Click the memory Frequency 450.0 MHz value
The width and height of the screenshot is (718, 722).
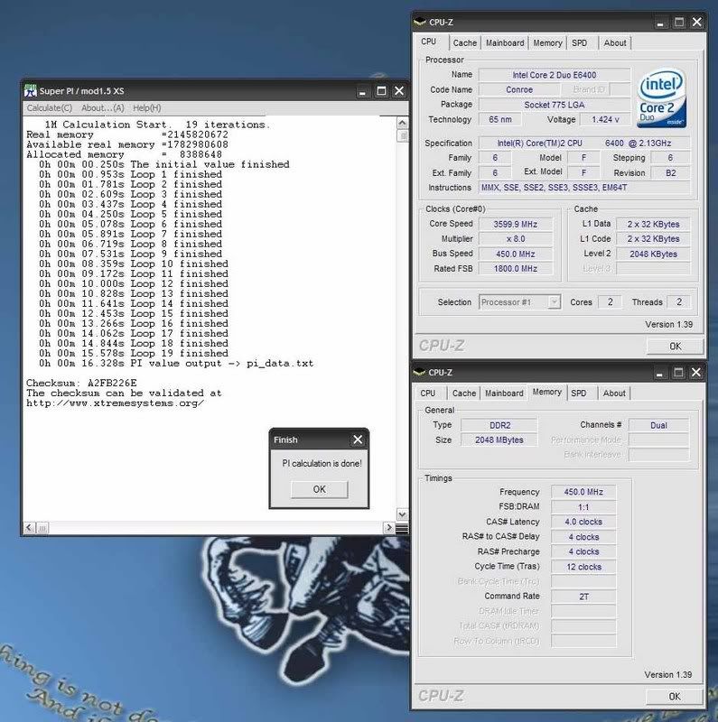[583, 492]
